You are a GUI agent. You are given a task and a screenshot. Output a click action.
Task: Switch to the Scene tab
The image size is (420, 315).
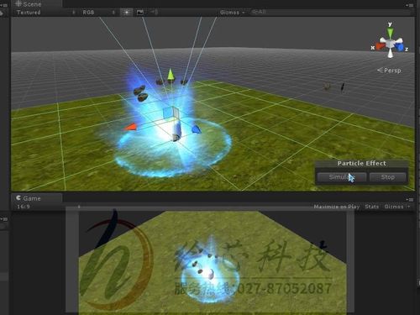tap(36, 3)
